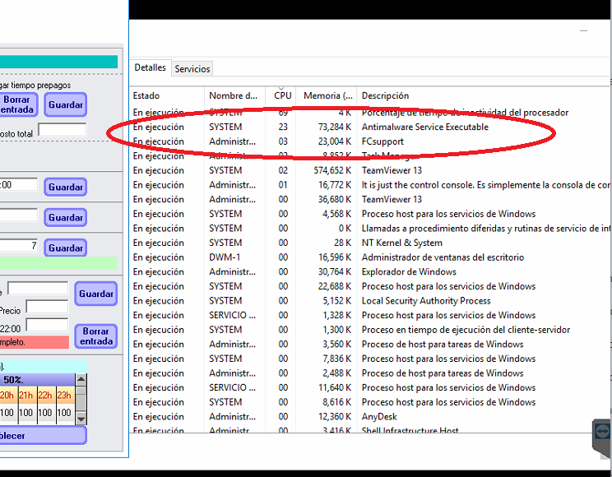612x477 pixels.
Task: Sort by the CPU column header
Action: click(x=281, y=95)
